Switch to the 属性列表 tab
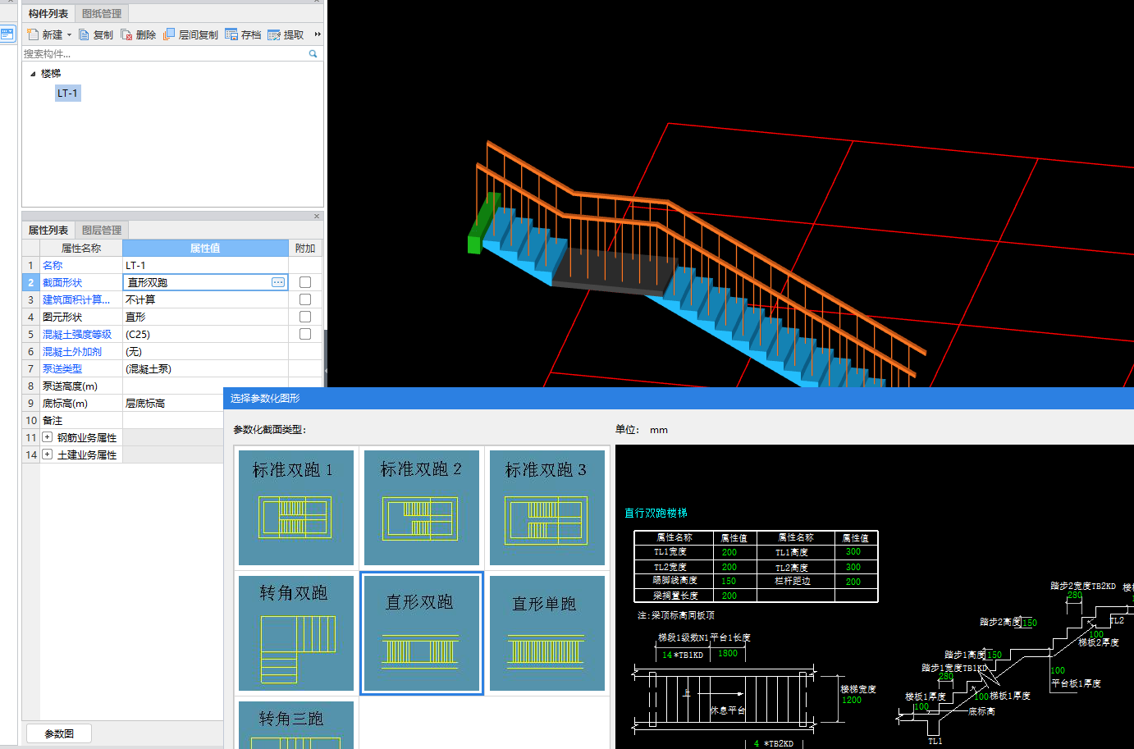 48,230
